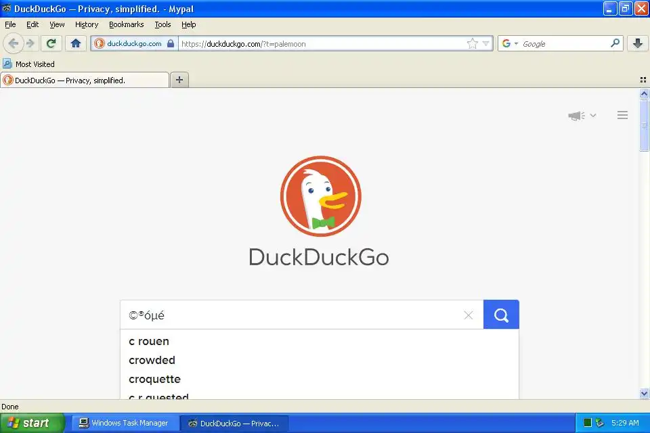
Task: Click the DuckDuckGo duck logo
Action: pyautogui.click(x=320, y=196)
